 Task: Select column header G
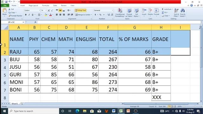[134, 28]
